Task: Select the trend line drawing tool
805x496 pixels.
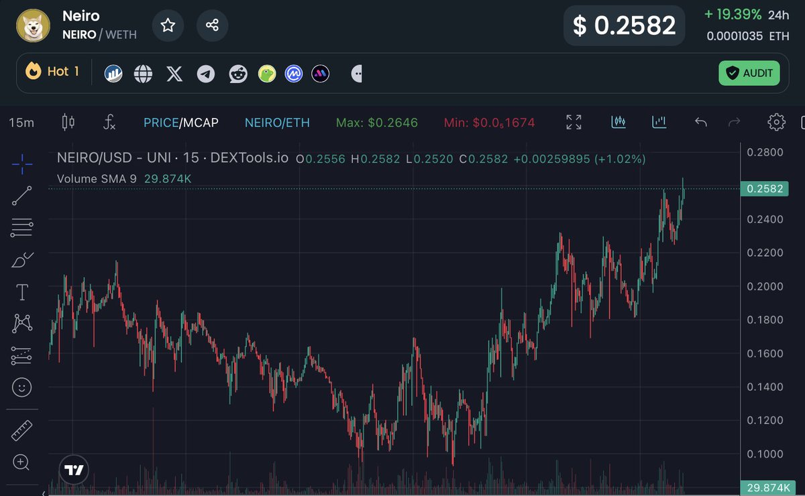Action: point(22,196)
